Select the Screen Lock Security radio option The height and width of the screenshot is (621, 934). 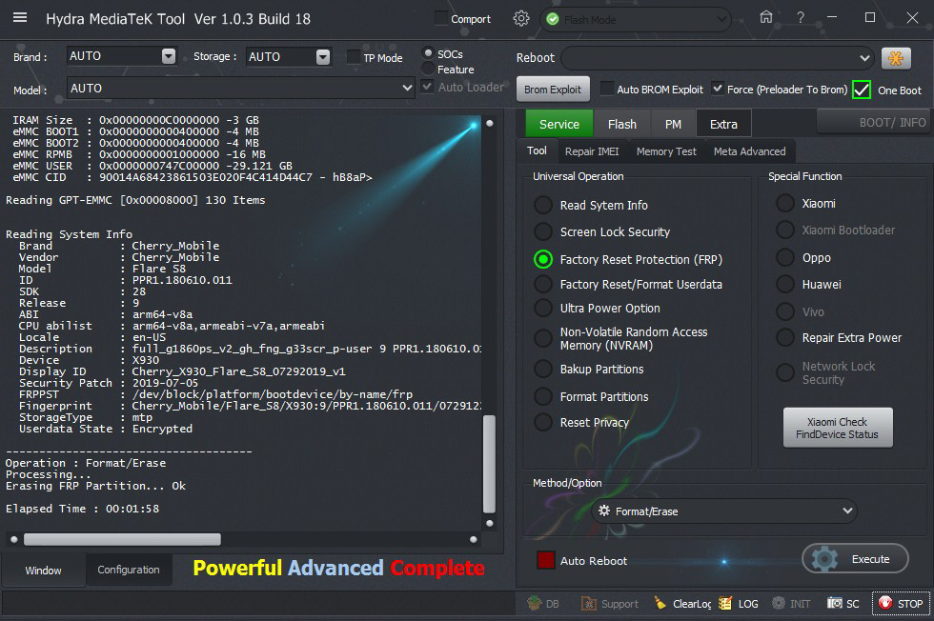[x=543, y=231]
